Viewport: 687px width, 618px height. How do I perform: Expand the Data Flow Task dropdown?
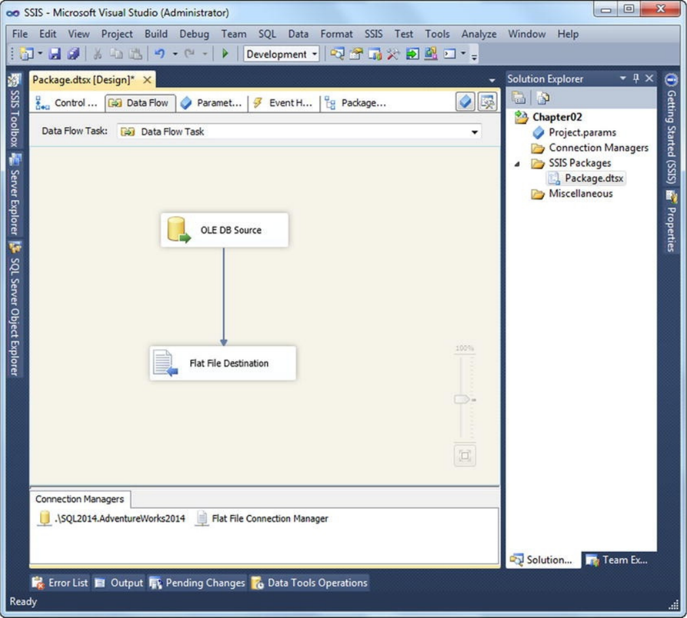point(474,132)
